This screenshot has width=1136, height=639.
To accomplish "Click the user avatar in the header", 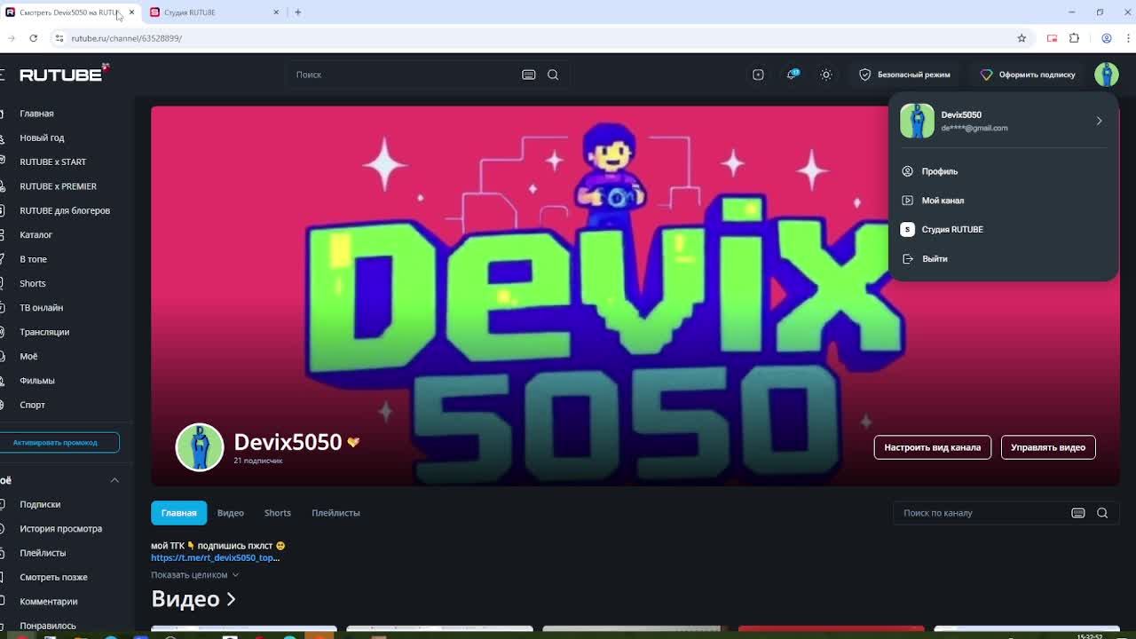I will 1107,75.
